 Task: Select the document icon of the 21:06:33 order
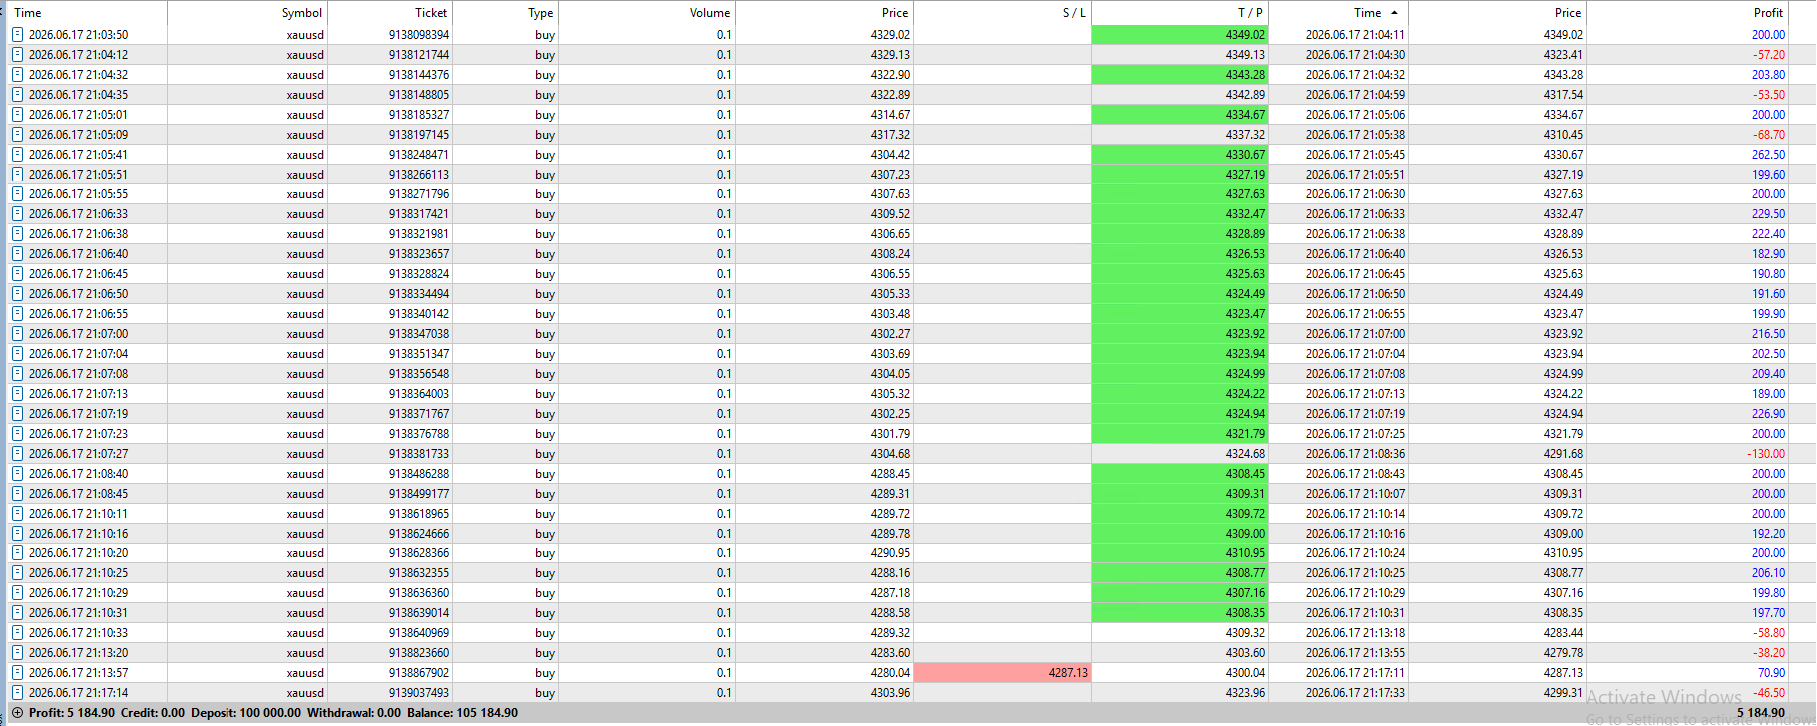17,214
